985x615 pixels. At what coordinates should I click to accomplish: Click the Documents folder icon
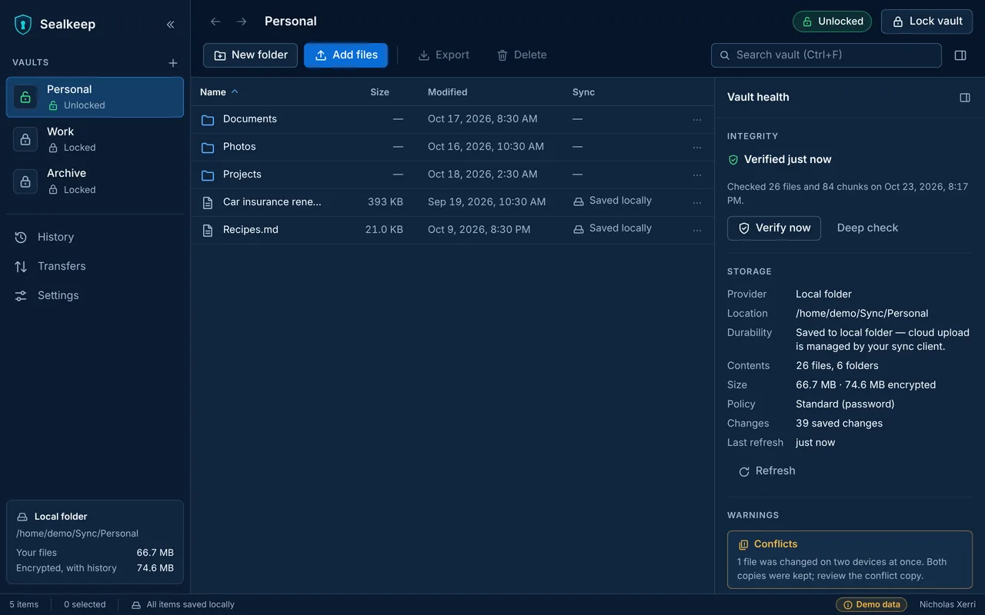tap(208, 120)
